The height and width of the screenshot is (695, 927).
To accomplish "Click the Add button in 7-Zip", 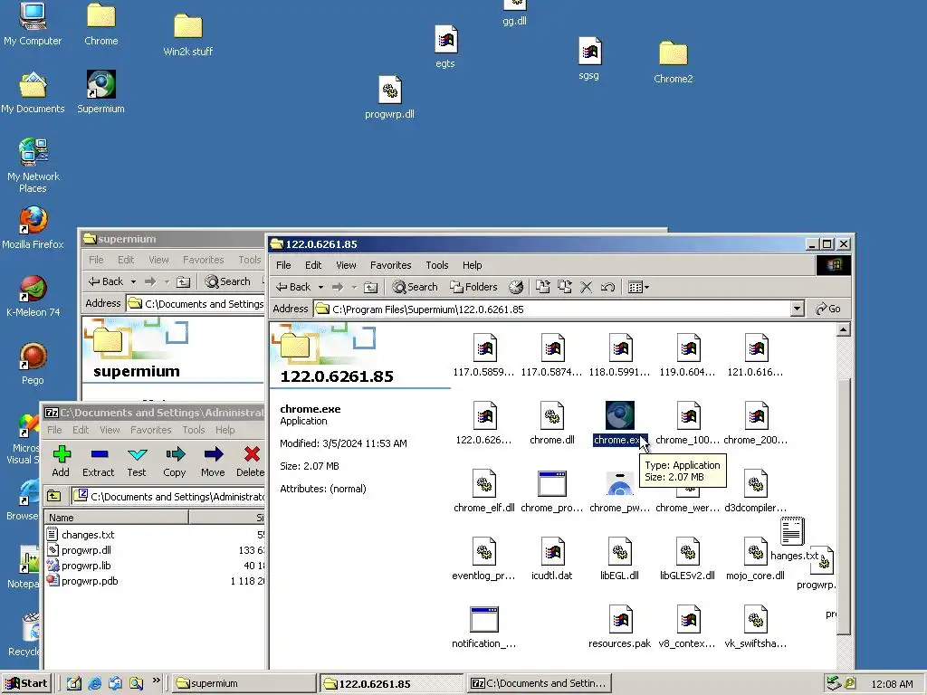I will coord(61,461).
